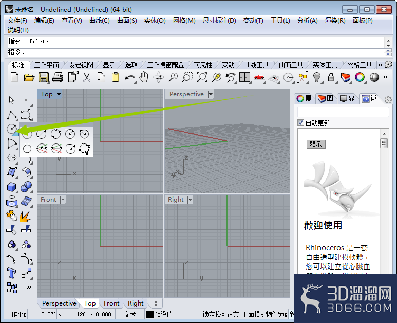Image resolution: width=397 pixels, height=323 pixels.
Task: Click the Zoom Extents magnifier icon
Action: tap(202, 77)
